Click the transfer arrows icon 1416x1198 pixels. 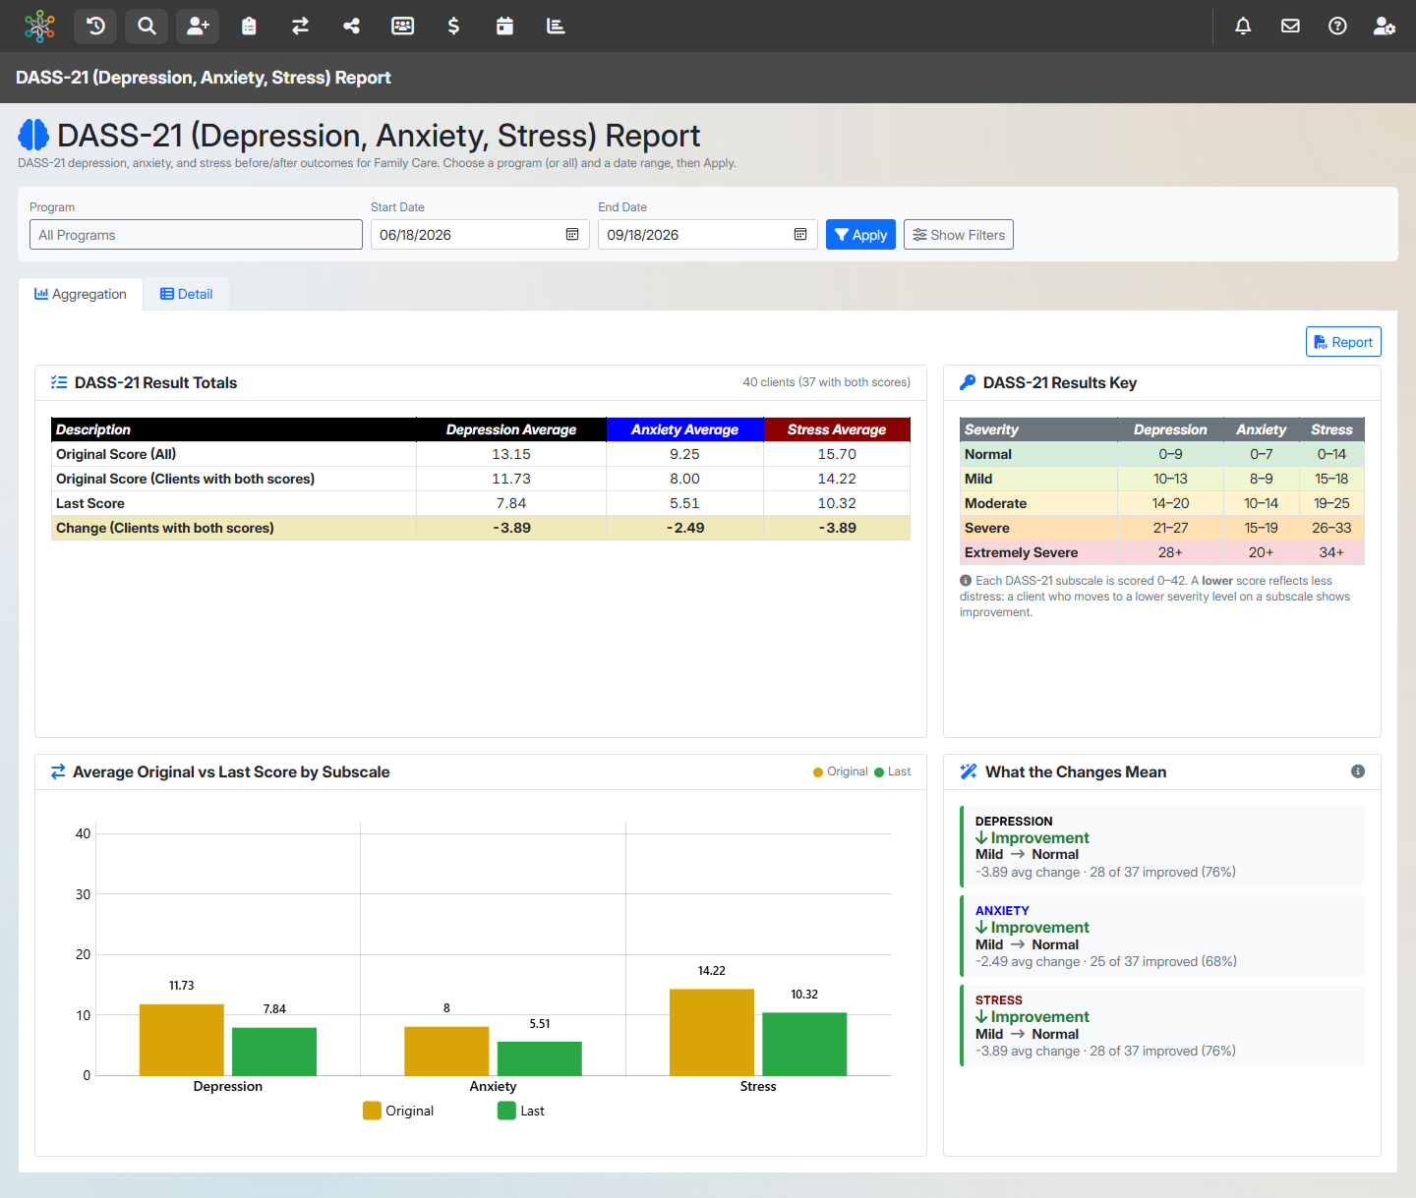pyautogui.click(x=300, y=27)
